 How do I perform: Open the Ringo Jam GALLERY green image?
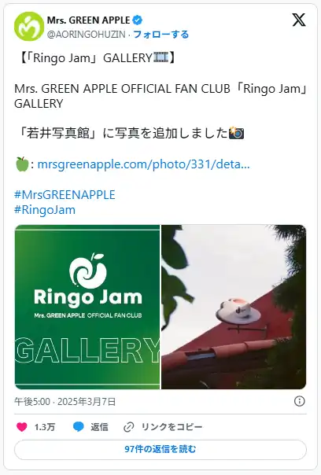[x=87, y=307]
